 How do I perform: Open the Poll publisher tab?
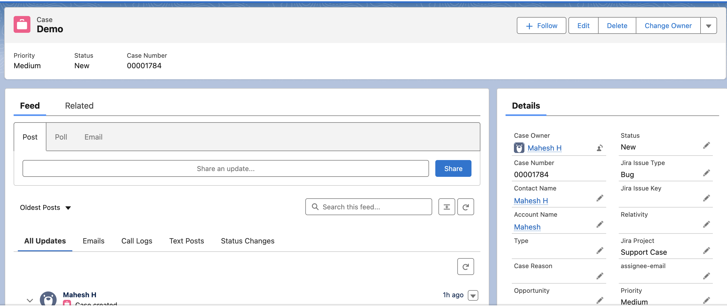coord(61,137)
